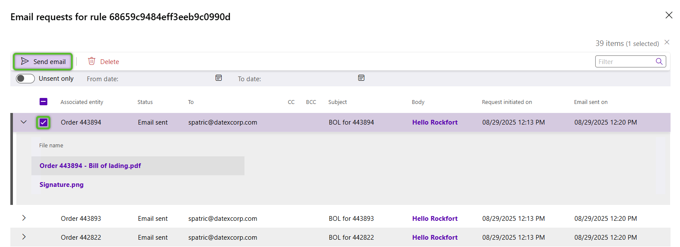Click the select-all header checkbox

coord(43,102)
